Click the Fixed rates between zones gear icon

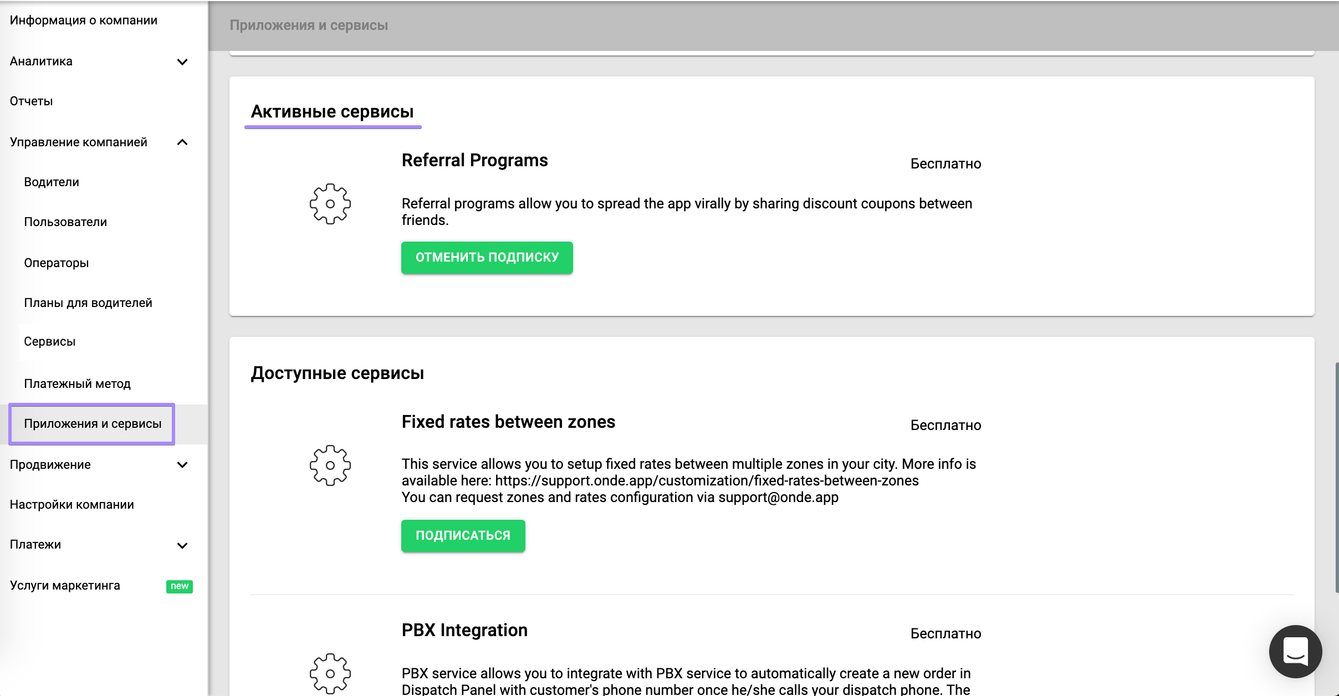[330, 465]
